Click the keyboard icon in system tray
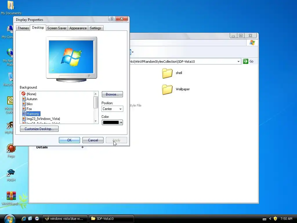 point(265,219)
